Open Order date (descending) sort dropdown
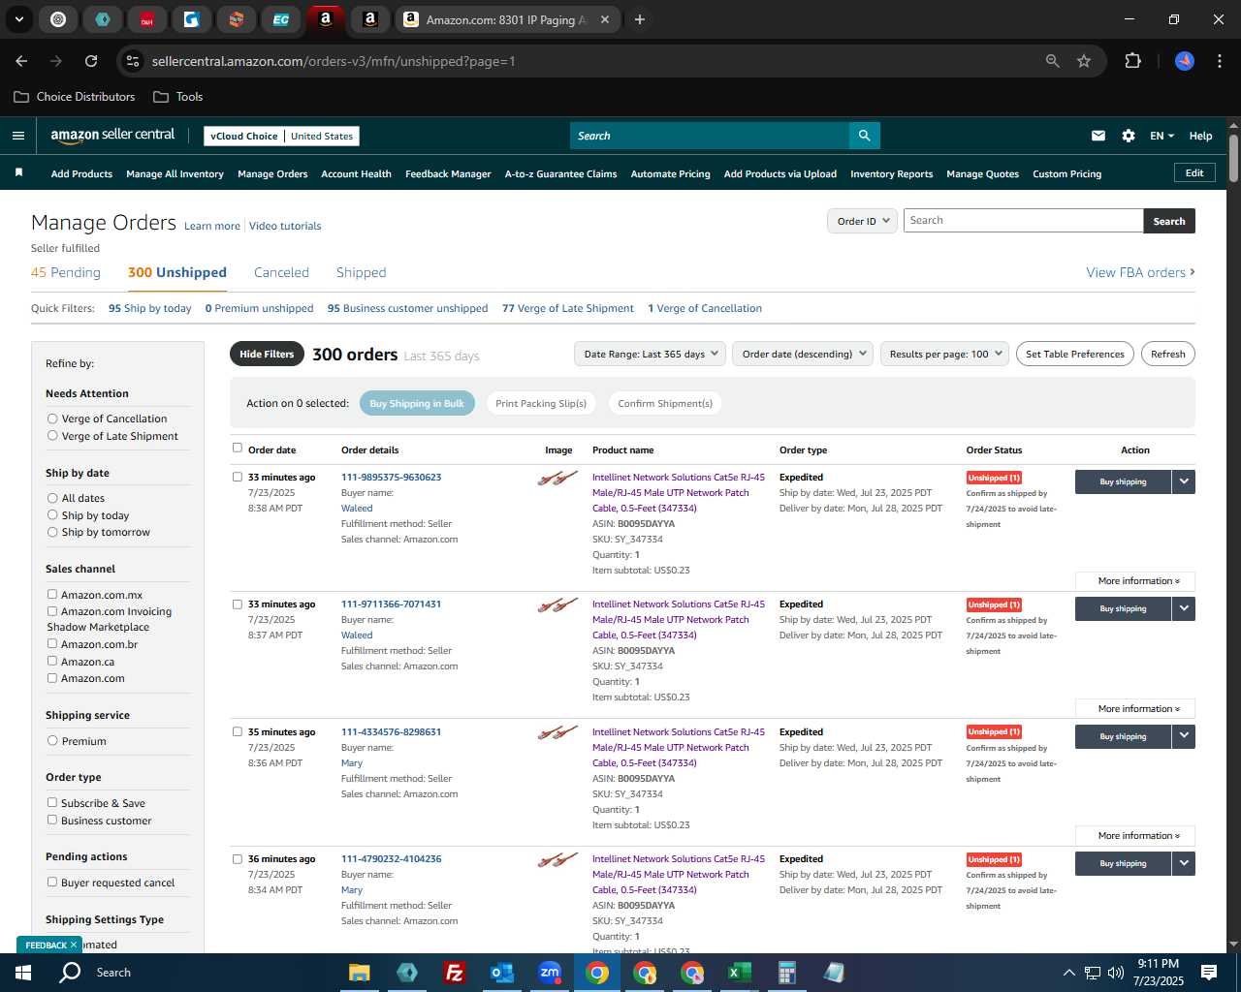 pos(803,354)
